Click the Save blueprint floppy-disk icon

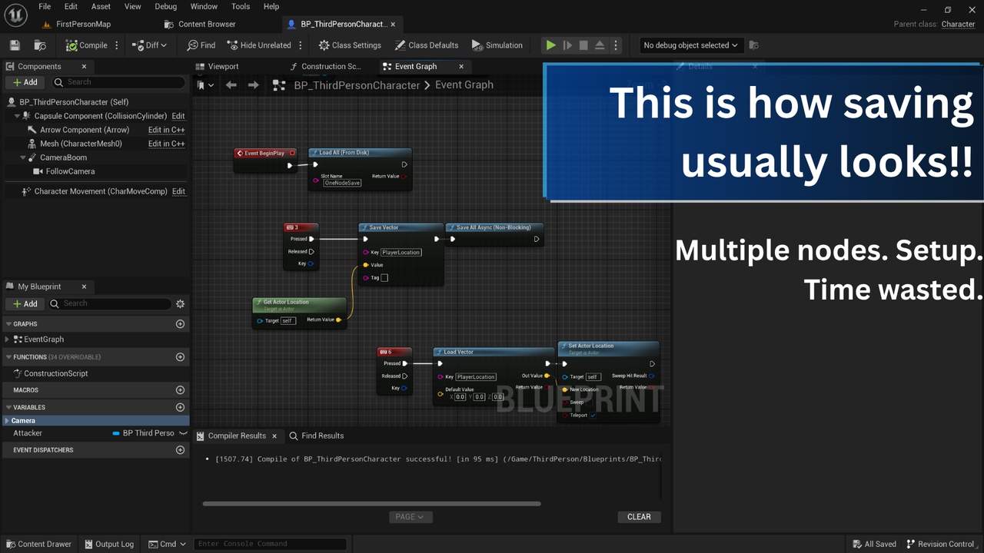tap(15, 45)
